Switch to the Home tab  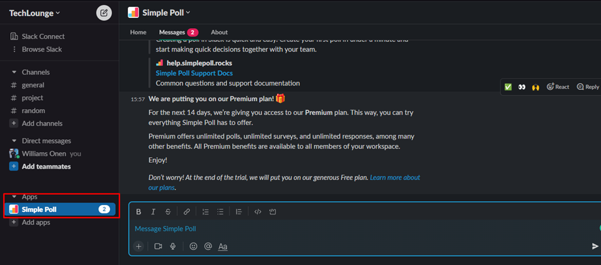(138, 32)
